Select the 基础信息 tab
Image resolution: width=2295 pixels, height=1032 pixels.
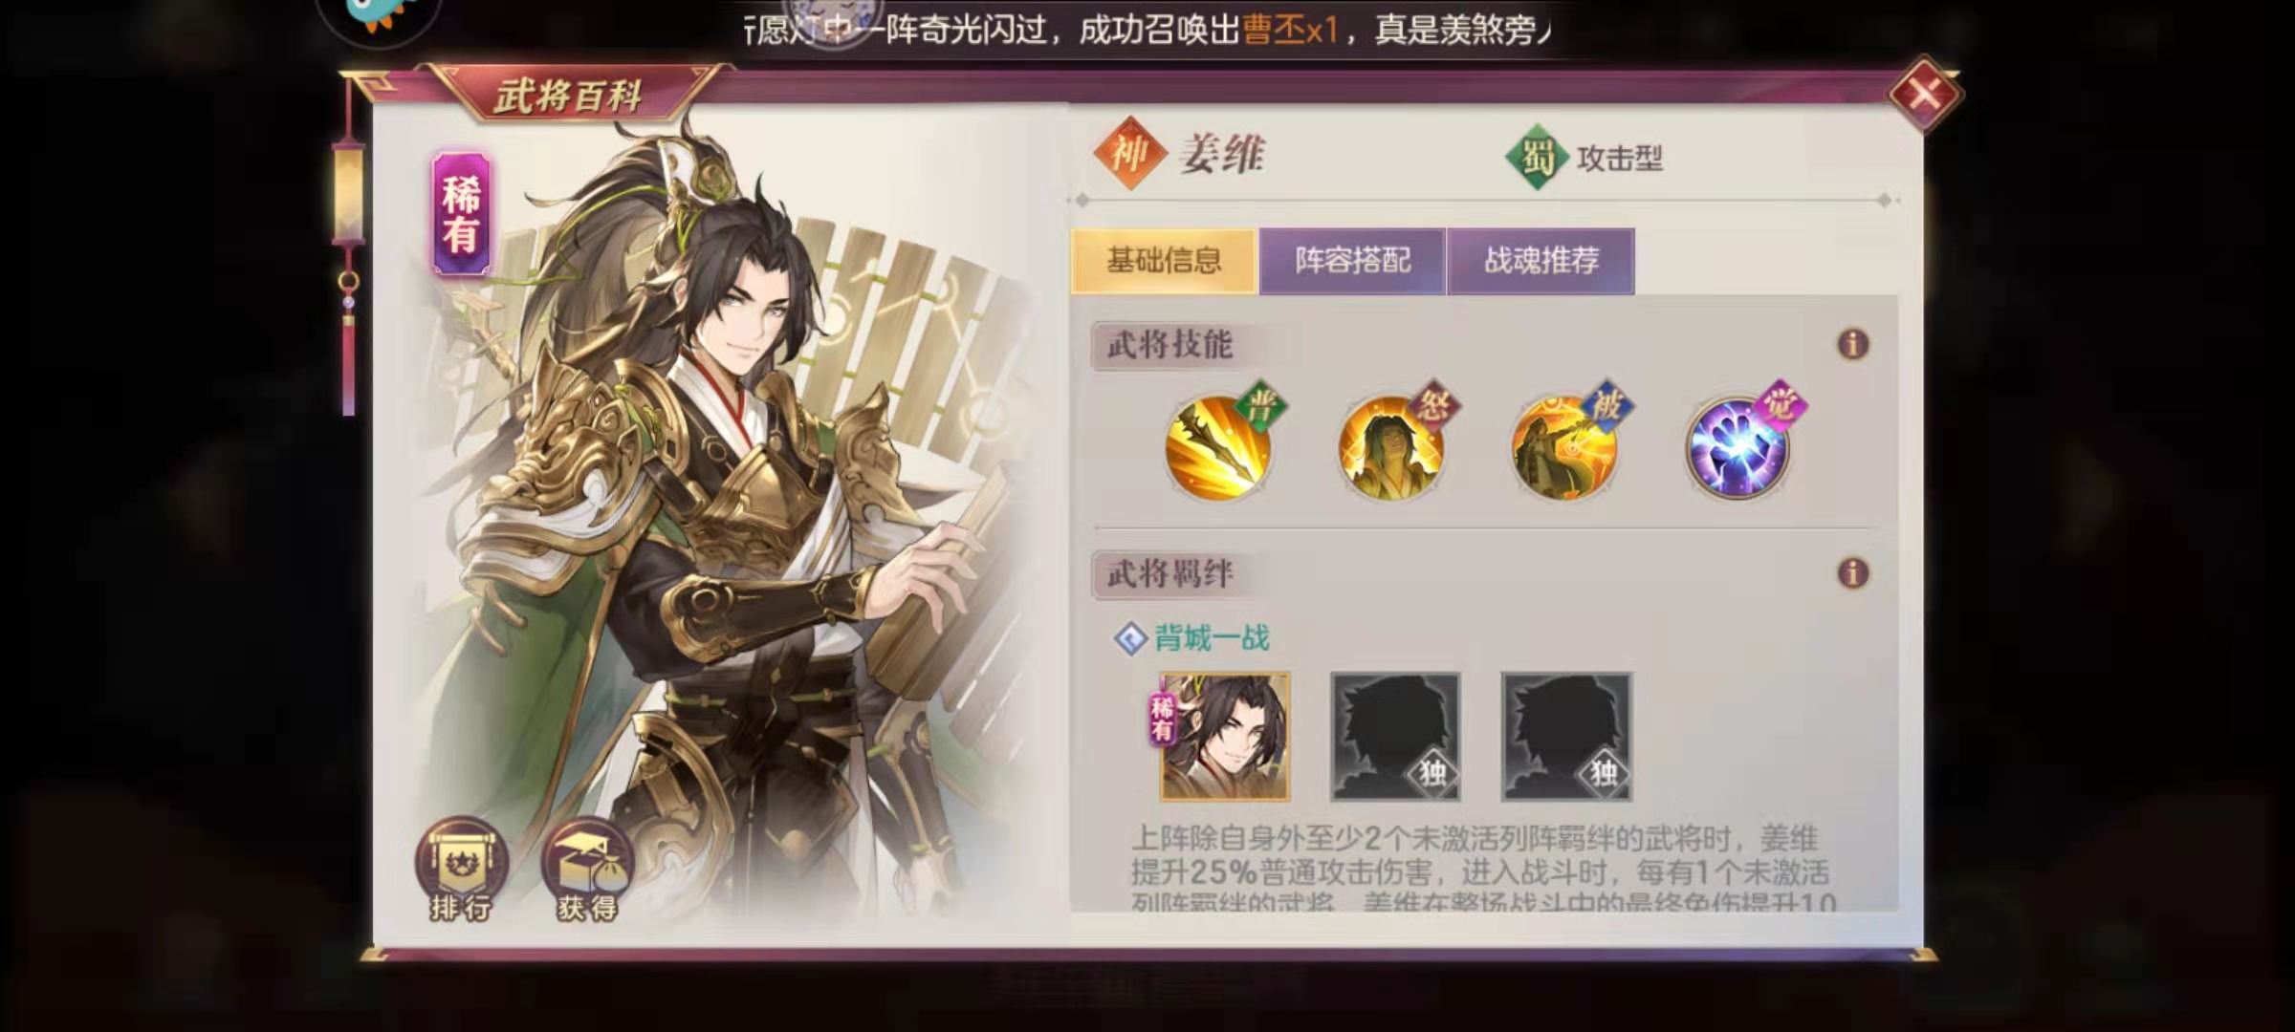[1164, 261]
